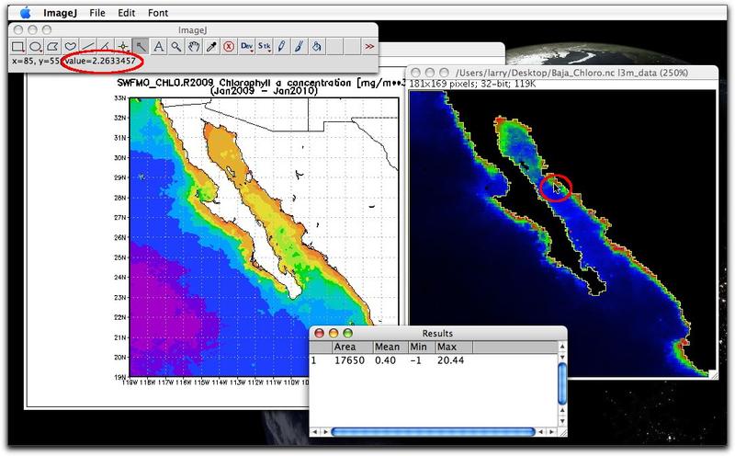
Task: Open the Font menu
Action: [x=158, y=13]
